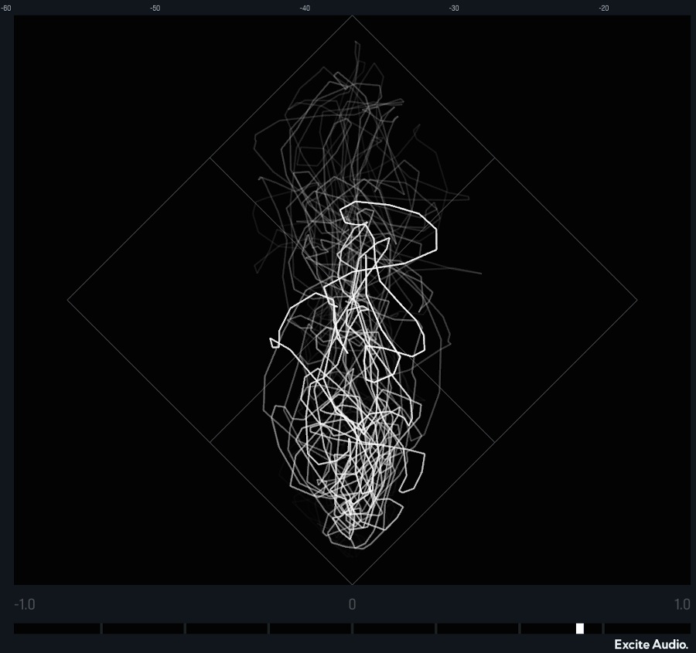The image size is (696, 653).
Task: Click the Excite Audio logo
Action: coord(651,644)
